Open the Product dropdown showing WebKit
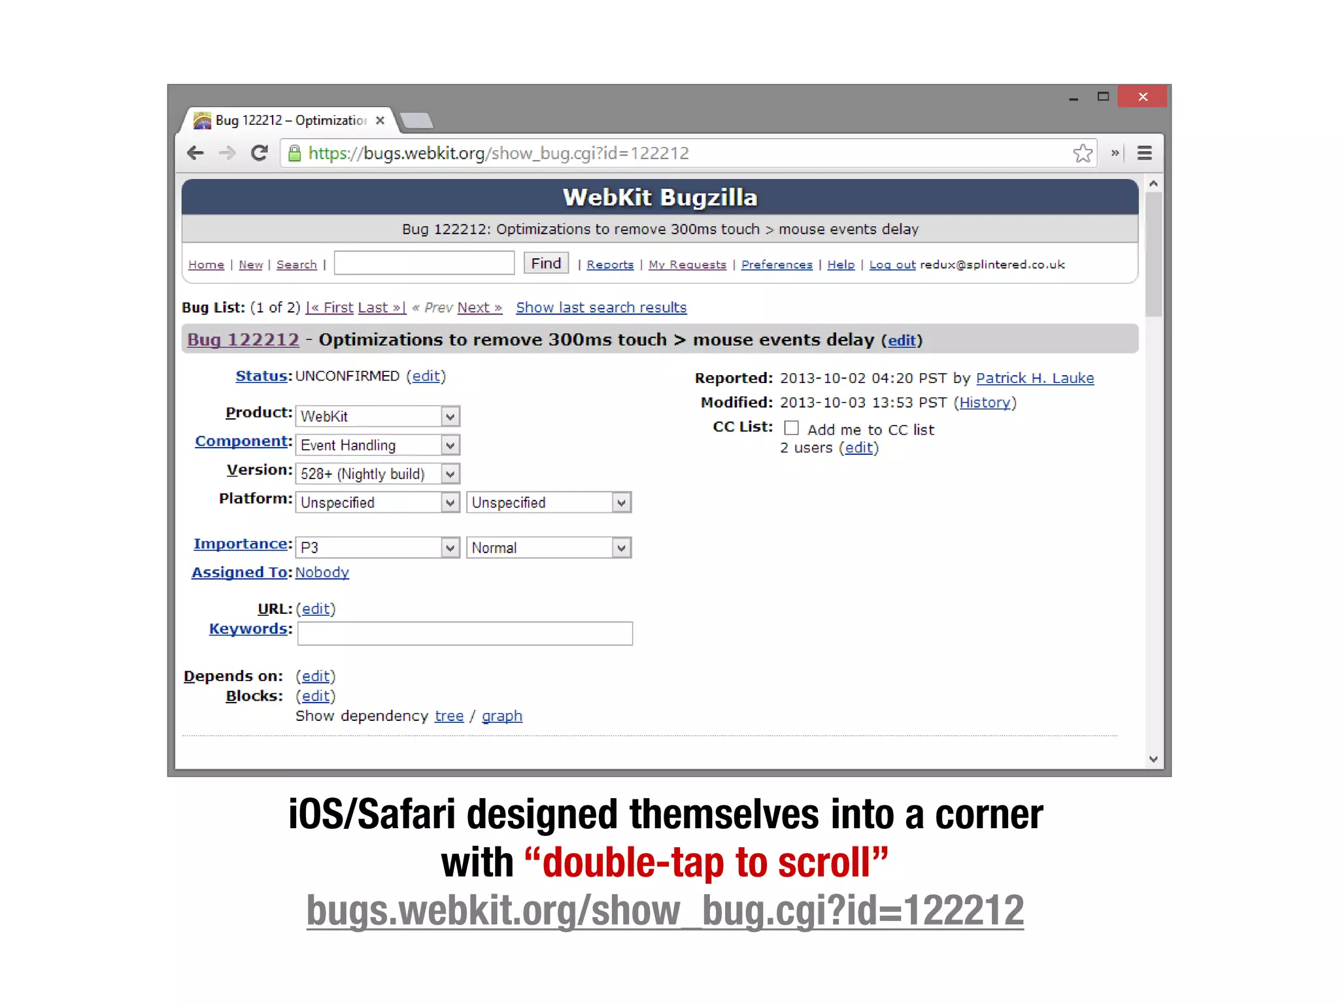1339x1004 pixels. point(377,416)
